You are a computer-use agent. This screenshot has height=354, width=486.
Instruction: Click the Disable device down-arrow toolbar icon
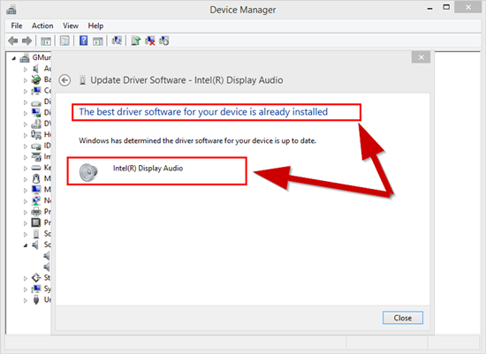164,41
